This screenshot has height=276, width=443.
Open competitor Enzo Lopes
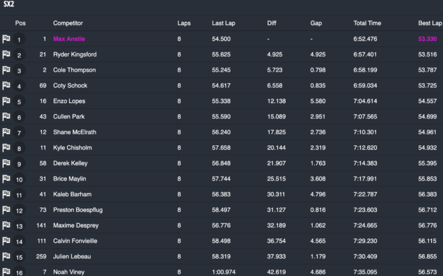[x=69, y=101]
